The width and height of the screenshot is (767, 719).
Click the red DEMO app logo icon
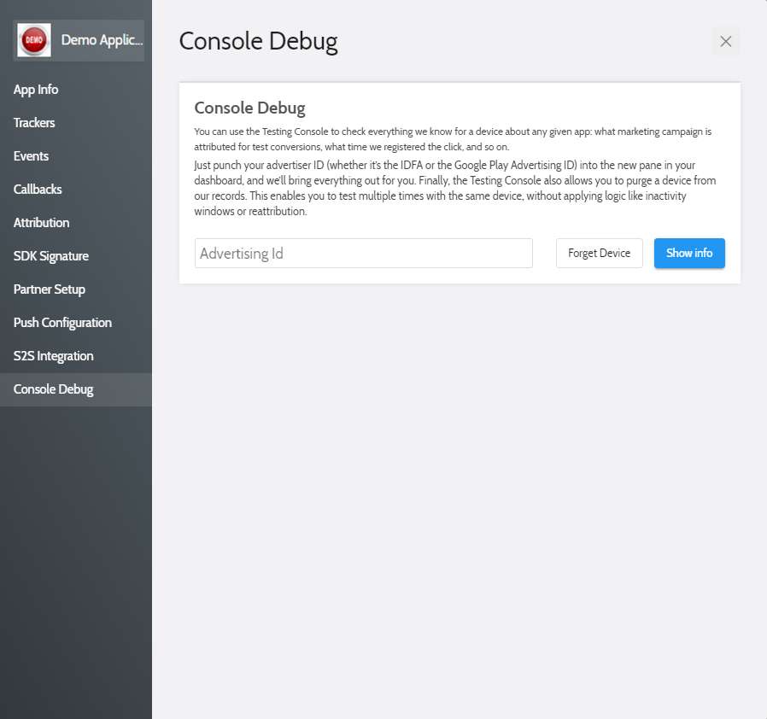point(34,40)
